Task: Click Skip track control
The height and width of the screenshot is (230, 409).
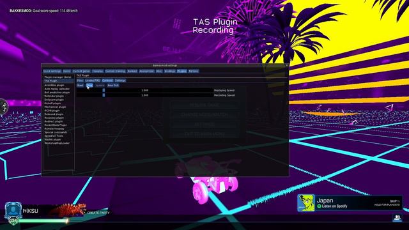Action: (395, 201)
